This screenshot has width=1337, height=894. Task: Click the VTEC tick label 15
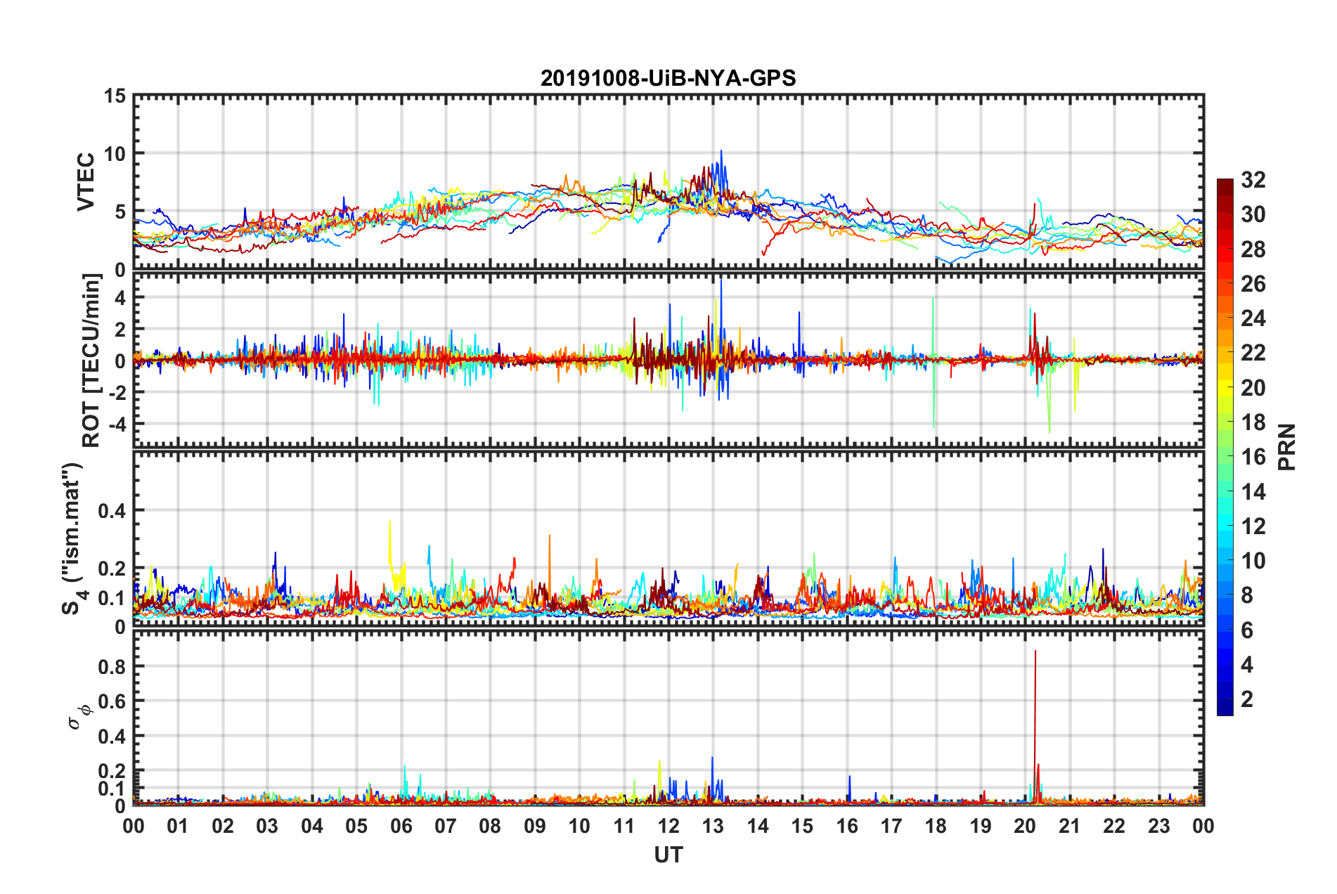[115, 96]
